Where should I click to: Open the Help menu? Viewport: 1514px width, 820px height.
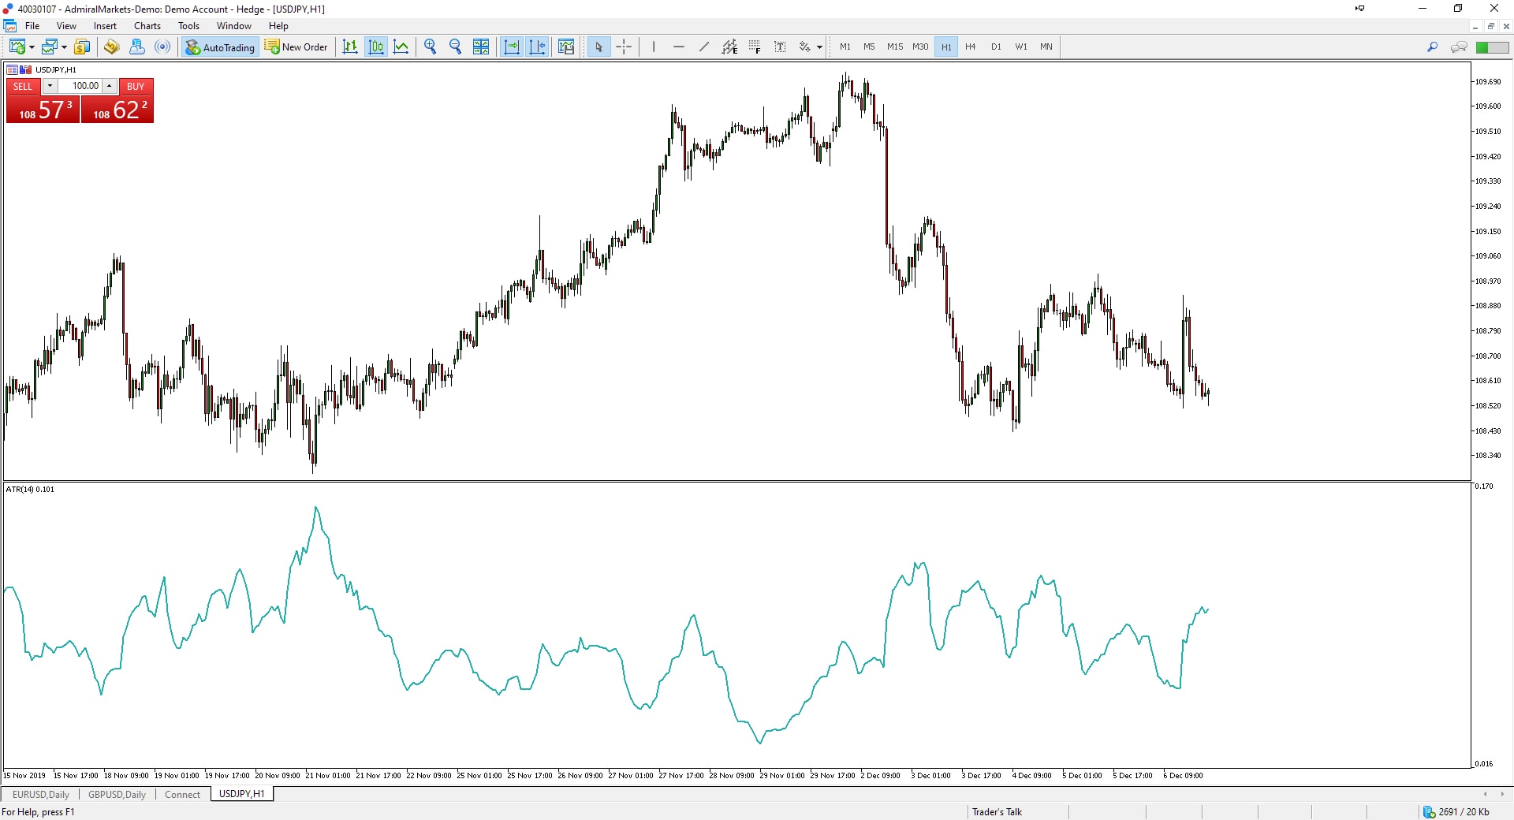pos(278,26)
